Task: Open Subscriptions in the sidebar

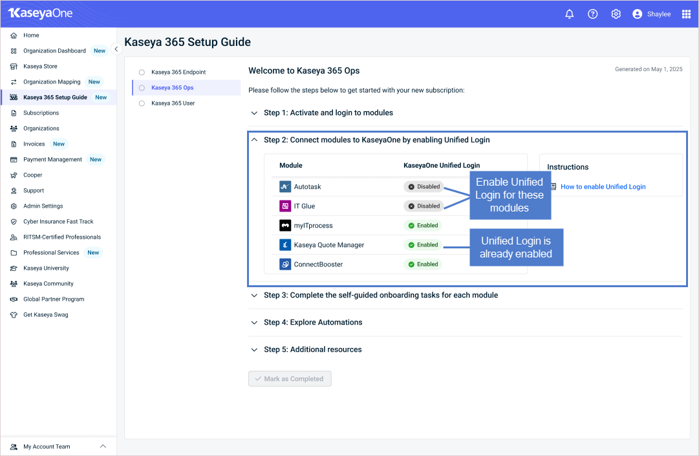Action: point(41,113)
